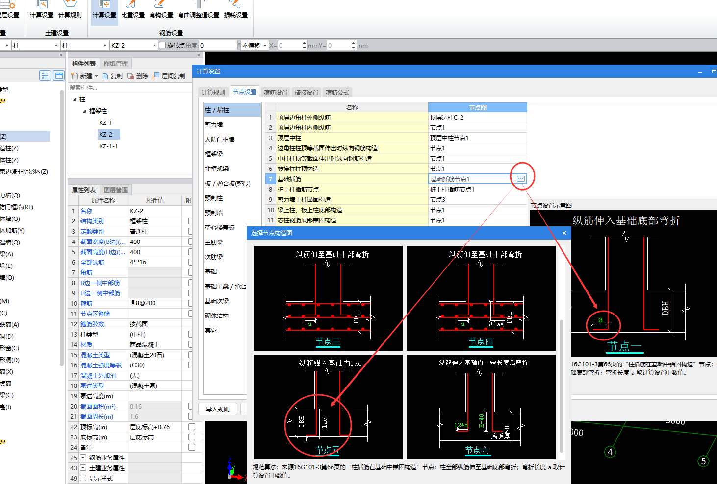The width and height of the screenshot is (717, 484).
Task: Click the 复制 component icon
Action: 105,76
